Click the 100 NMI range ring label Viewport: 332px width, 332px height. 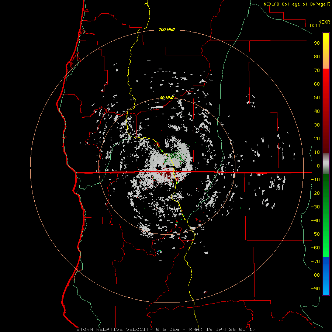tap(167, 30)
